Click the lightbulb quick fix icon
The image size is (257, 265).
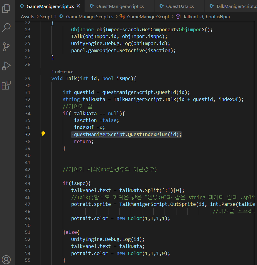pos(43,134)
